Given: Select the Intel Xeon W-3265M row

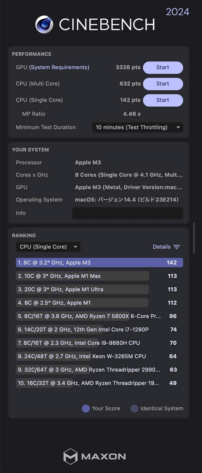Looking at the screenshot, I should point(99,356).
